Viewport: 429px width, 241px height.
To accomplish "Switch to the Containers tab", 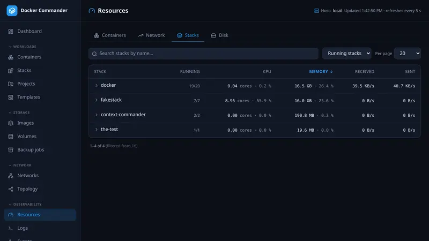I will point(110,35).
